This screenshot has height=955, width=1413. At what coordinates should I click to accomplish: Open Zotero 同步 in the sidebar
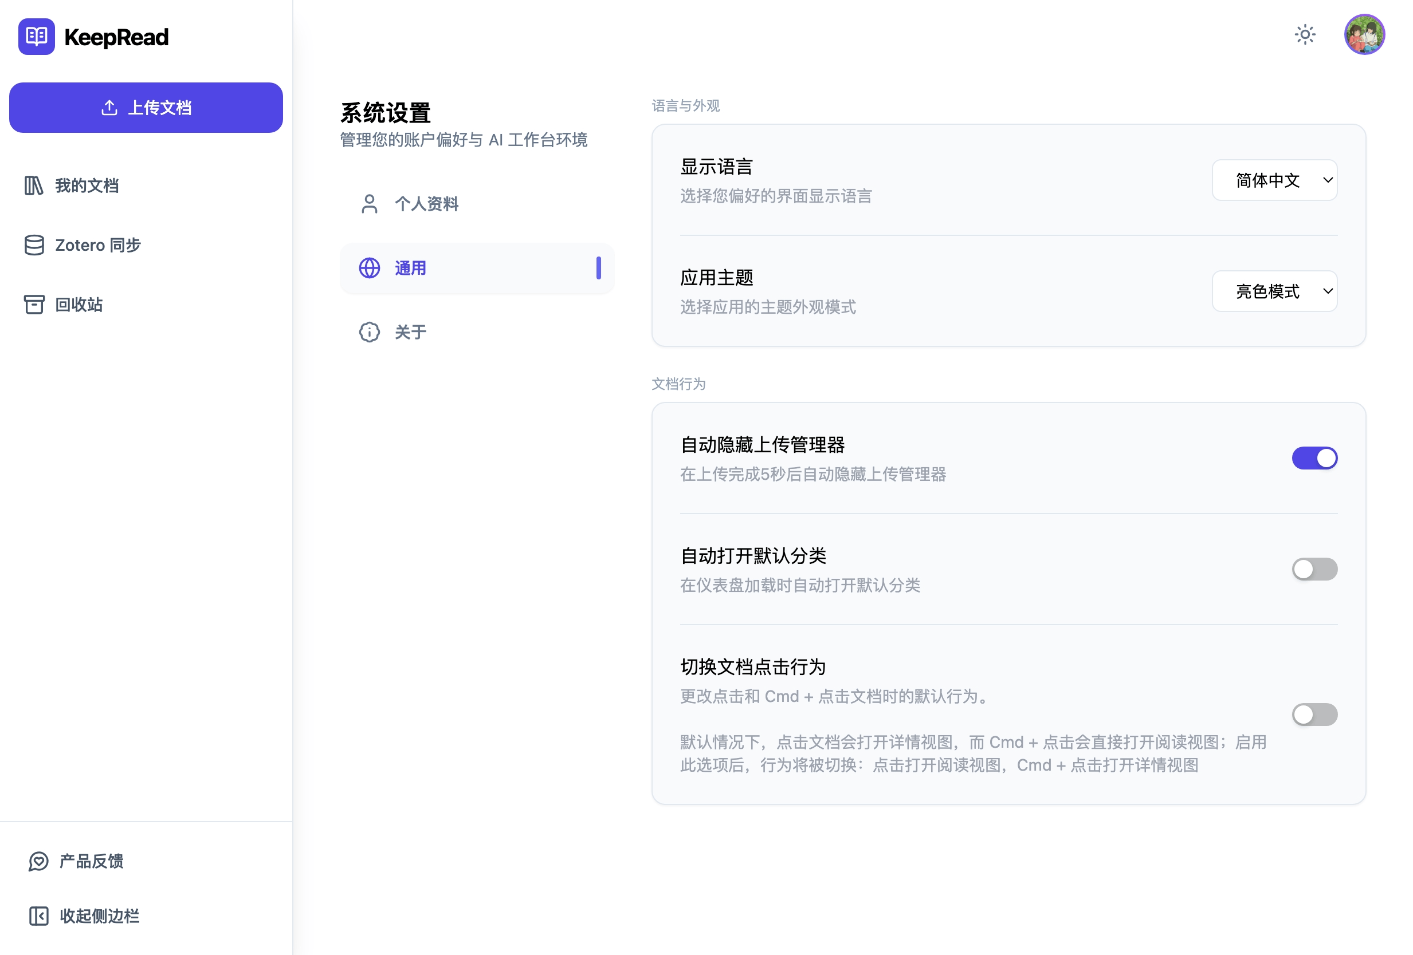97,245
